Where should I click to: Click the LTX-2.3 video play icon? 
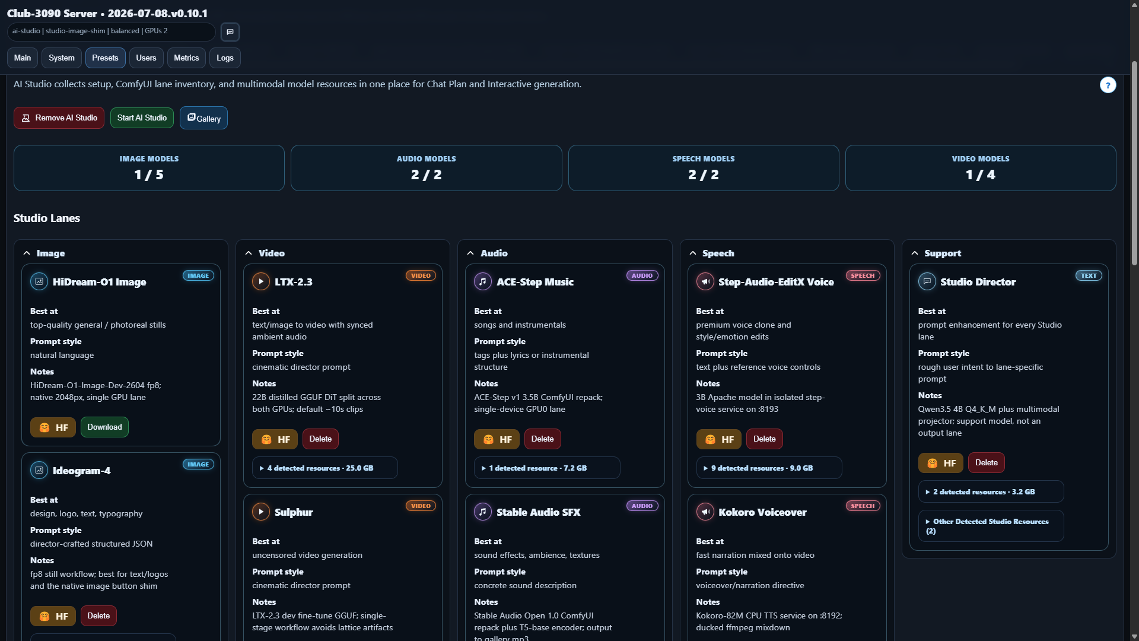click(x=261, y=281)
